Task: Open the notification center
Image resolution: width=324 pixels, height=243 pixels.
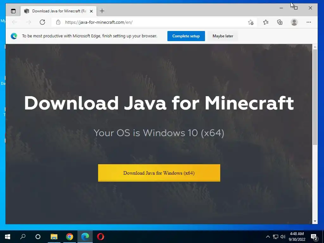Action: tap(314, 237)
